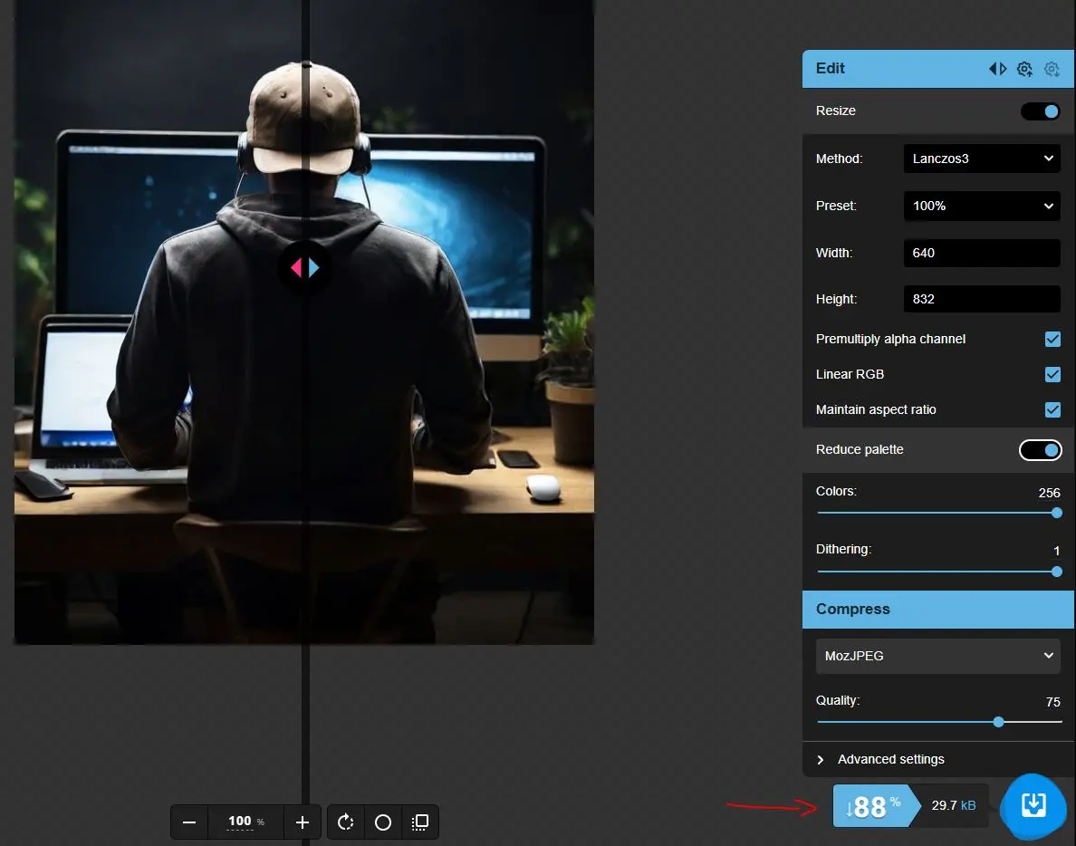Zoom in with the plus button
The image size is (1076, 846).
click(303, 822)
